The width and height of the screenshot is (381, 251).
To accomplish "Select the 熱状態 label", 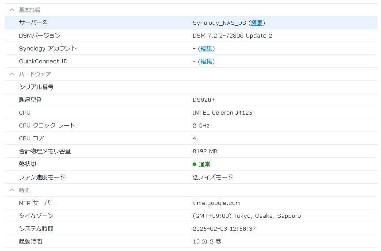I will click(28, 164).
